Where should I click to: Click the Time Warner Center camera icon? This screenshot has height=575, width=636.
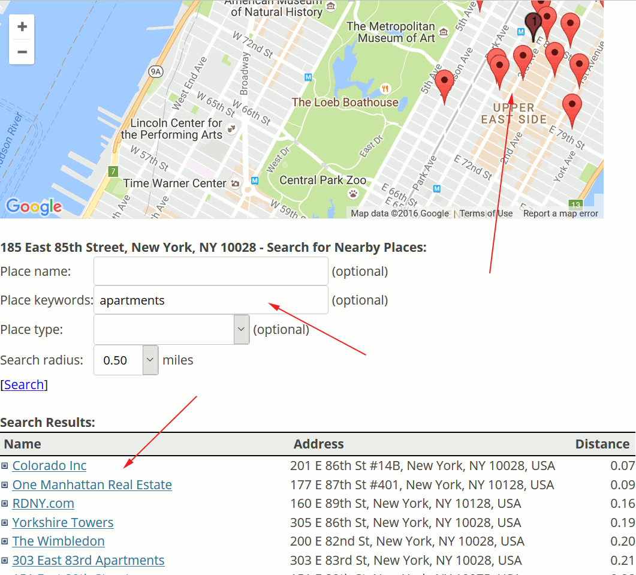tap(235, 183)
